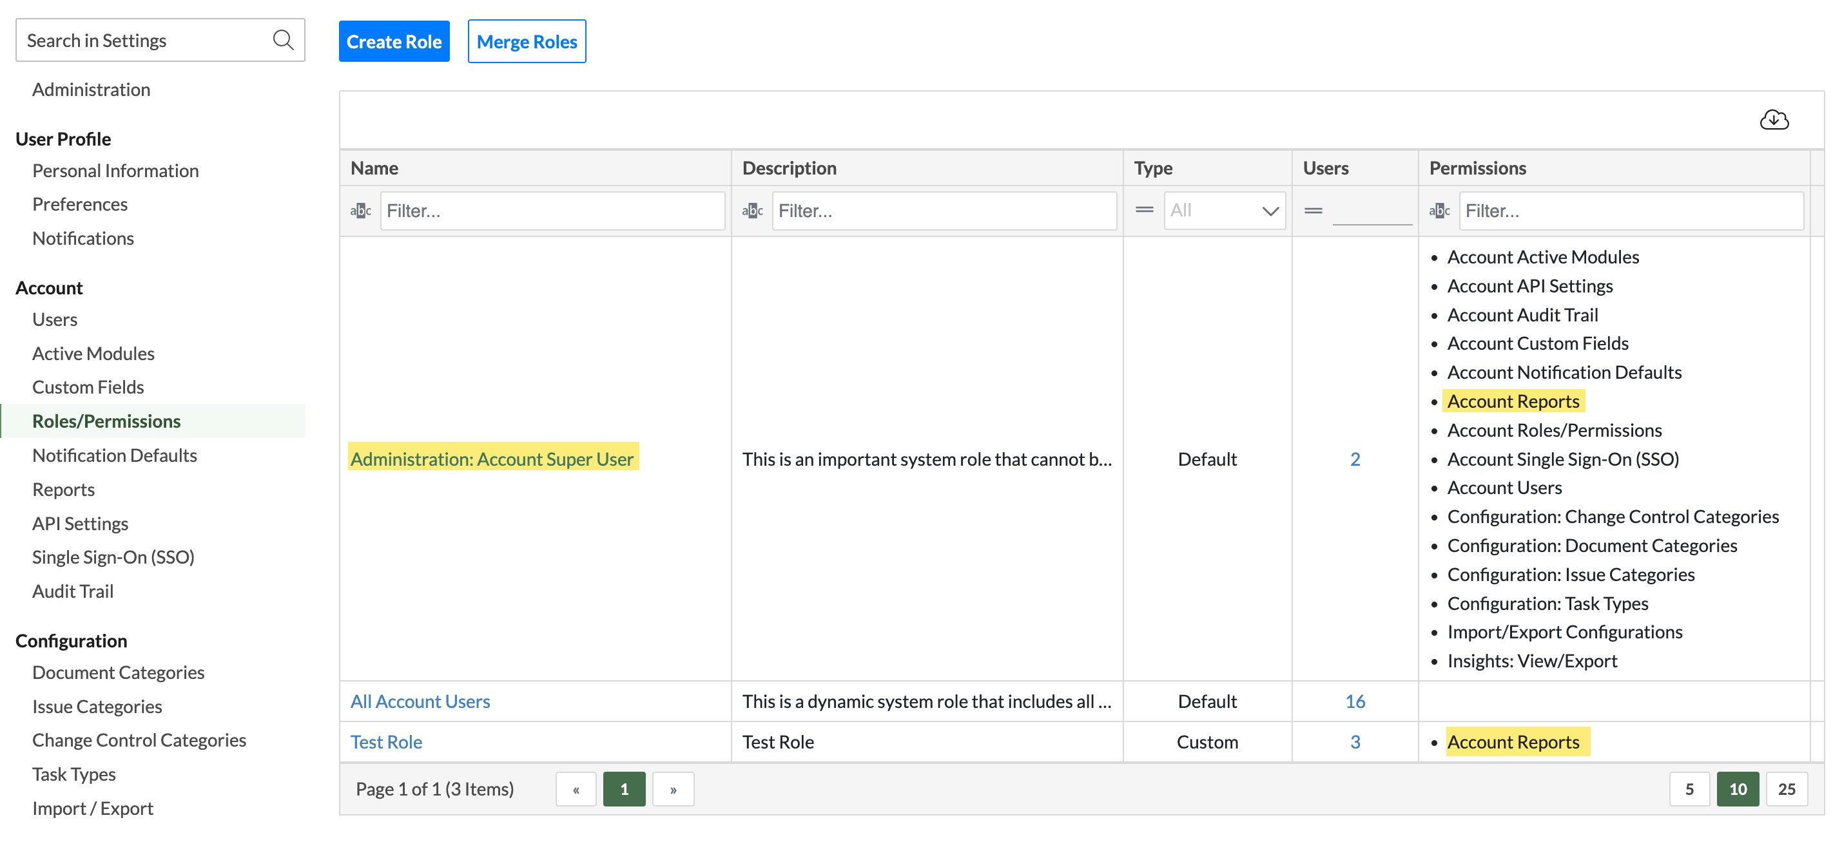Set page size to 10
1833x849 pixels.
point(1737,788)
